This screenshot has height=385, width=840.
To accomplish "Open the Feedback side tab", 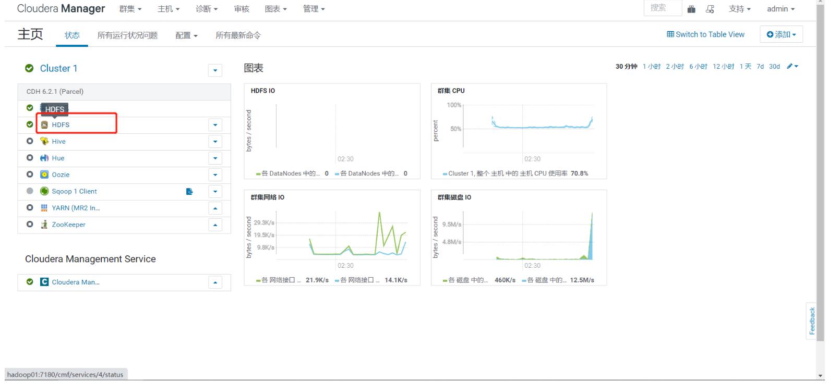I will [812, 321].
